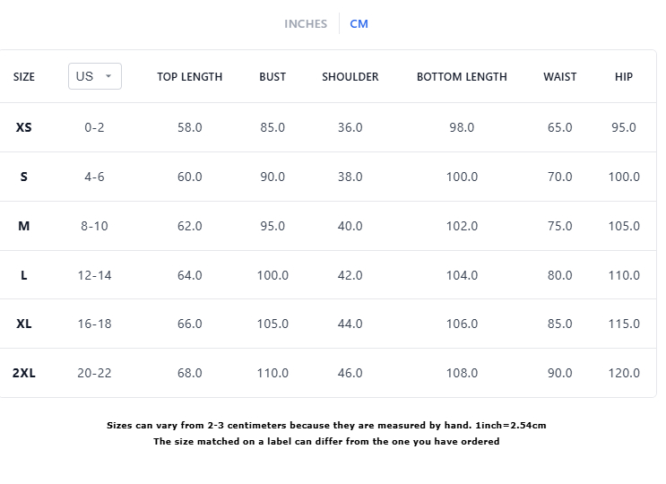This screenshot has height=484, width=666.
Task: Click the hand-measurement size variance note
Action: tap(326, 425)
